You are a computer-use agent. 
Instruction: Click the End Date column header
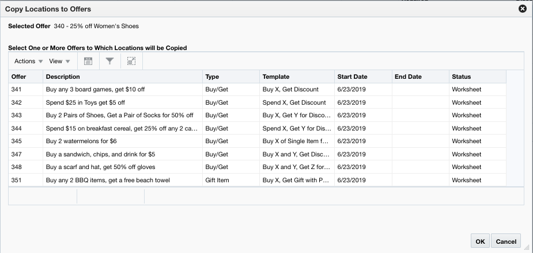408,76
